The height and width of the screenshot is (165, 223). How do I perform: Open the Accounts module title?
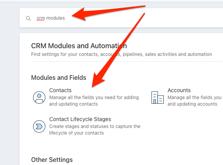[179, 90]
